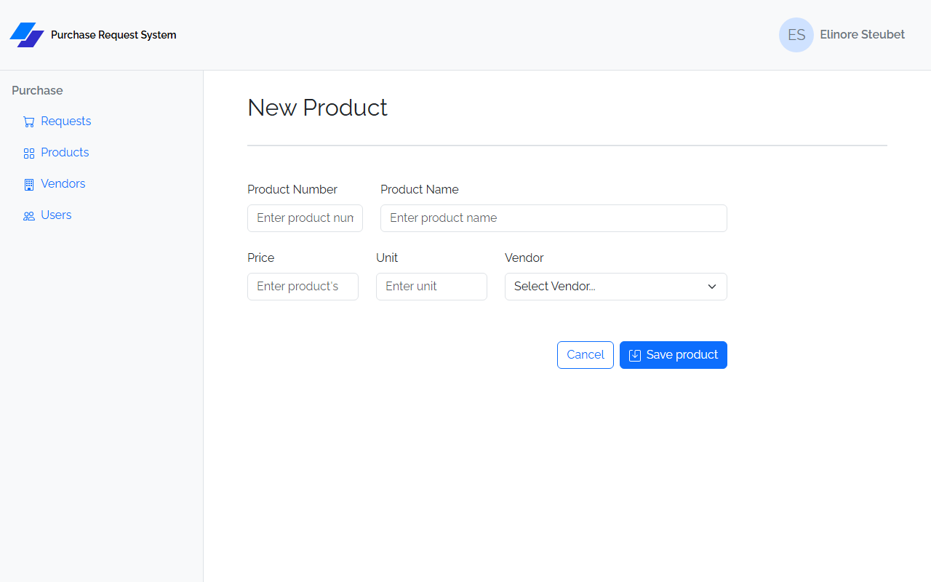Click the ES user avatar
Image resolution: width=931 pixels, height=582 pixels.
pos(796,35)
